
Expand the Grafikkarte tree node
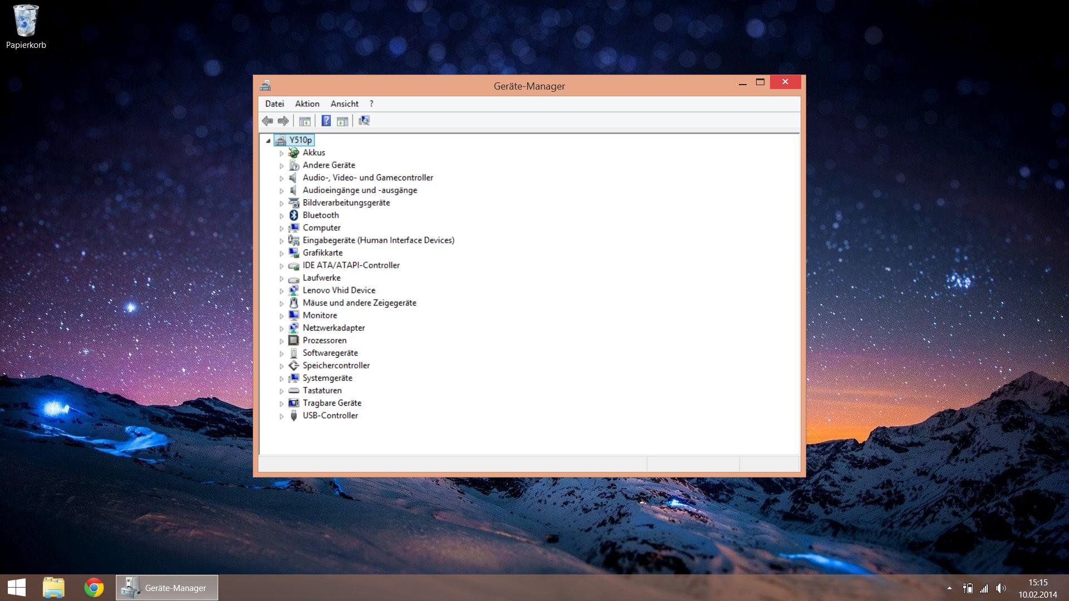point(282,253)
